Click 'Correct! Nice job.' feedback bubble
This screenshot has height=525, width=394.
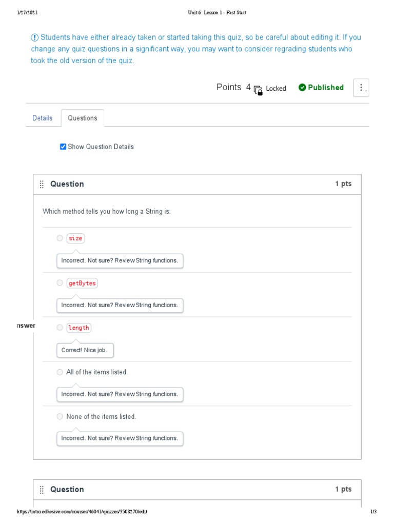(85, 350)
